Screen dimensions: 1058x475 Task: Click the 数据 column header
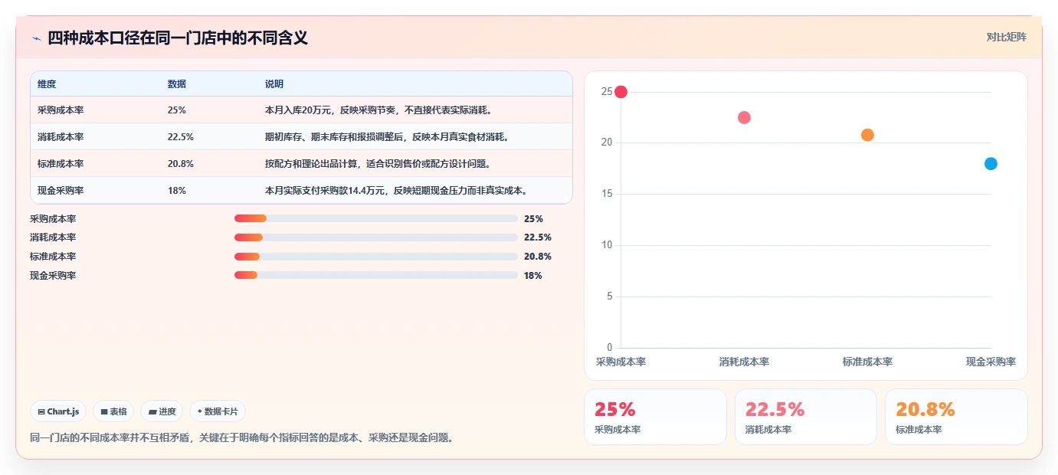[x=177, y=84]
